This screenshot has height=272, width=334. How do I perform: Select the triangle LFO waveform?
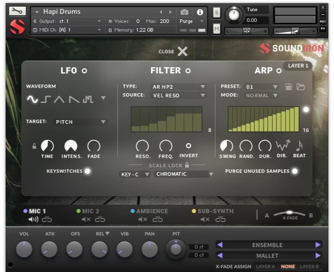[x=59, y=99]
